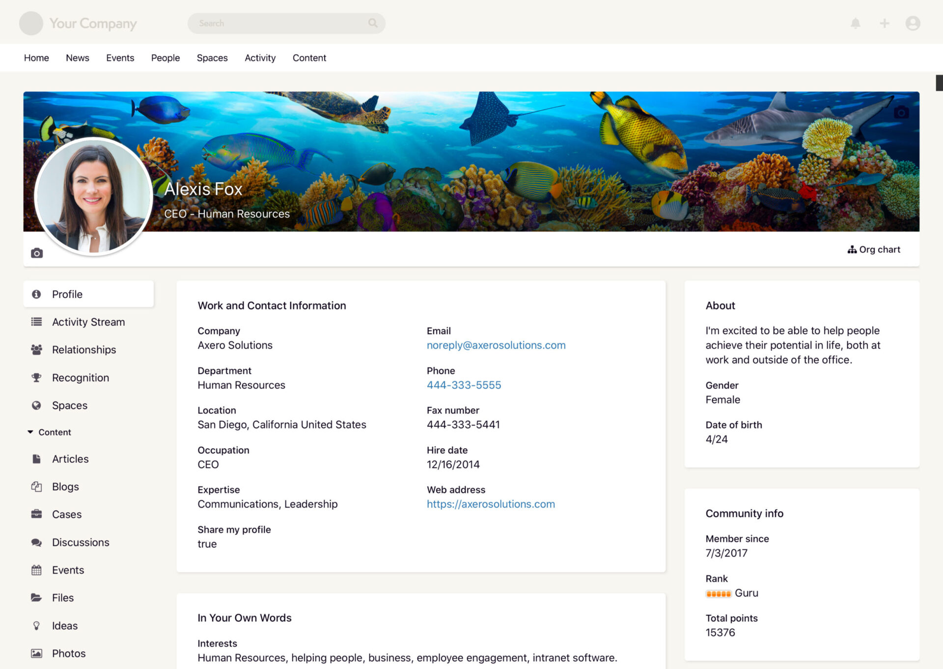The image size is (943, 669).
Task: Collapse the Content section arrow
Action: click(x=30, y=432)
